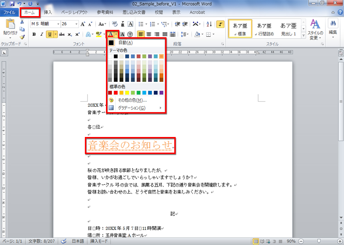Image resolution: width=344 pixels, height=245 pixels.
Task: Click the Clear Formatting icon
Action: [115, 24]
